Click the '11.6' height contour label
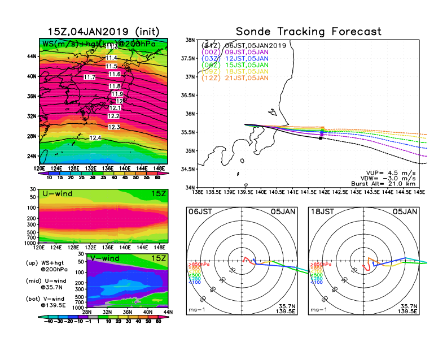 115,74
